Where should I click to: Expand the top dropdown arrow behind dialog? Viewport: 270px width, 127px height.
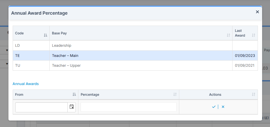point(7,50)
